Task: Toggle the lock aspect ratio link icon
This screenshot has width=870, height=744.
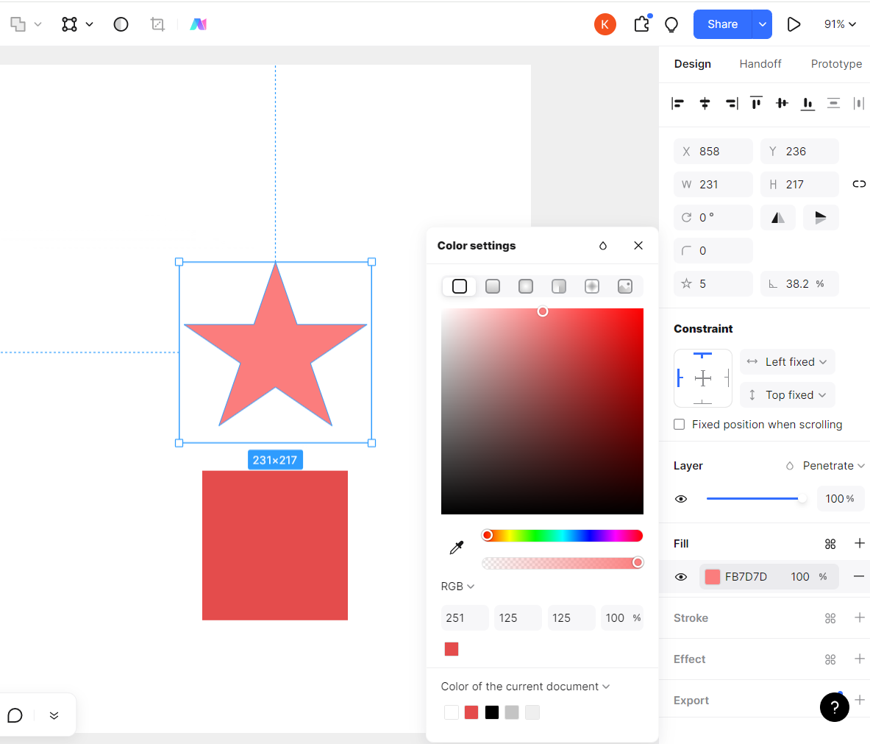Action: click(859, 184)
